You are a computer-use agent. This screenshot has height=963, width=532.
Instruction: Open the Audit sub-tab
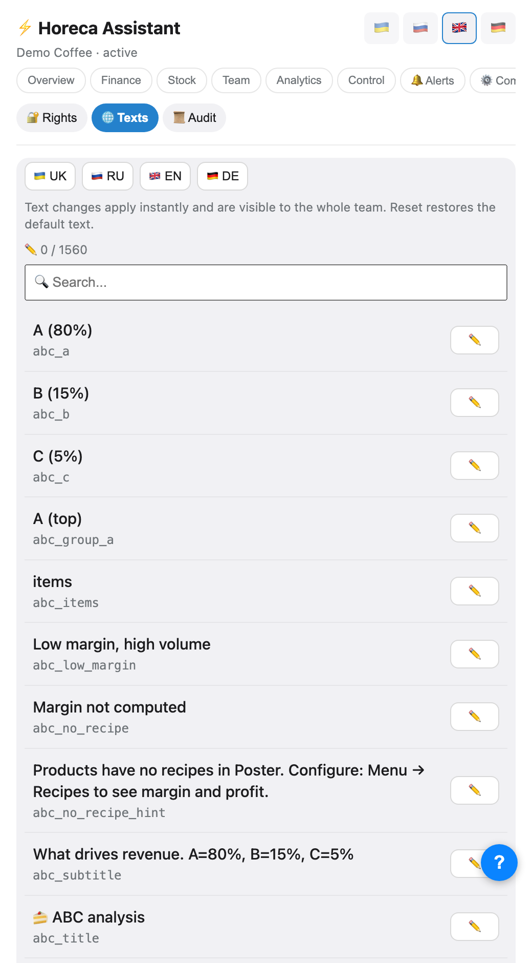point(194,118)
